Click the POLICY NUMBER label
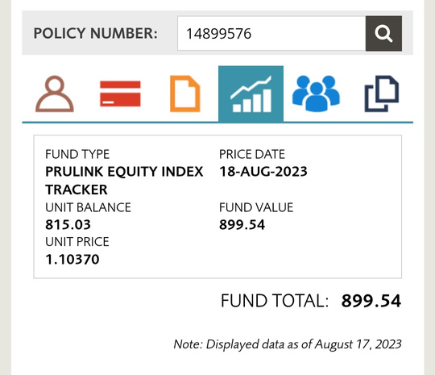This screenshot has width=435, height=375. coord(95,33)
